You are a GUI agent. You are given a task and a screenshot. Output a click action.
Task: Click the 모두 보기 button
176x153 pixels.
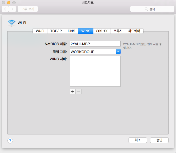click(x=28, y=9)
